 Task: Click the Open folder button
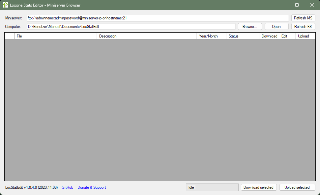(276, 26)
